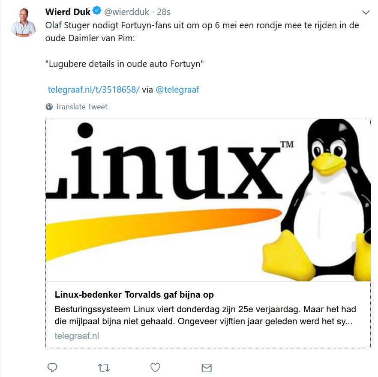
Task: Click the verified blue checkmark badge
Action: pyautogui.click(x=97, y=10)
